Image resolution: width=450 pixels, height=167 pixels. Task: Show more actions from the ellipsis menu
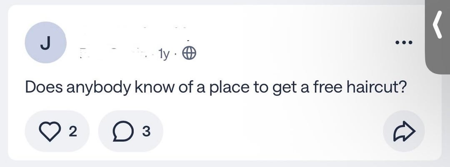tap(404, 43)
